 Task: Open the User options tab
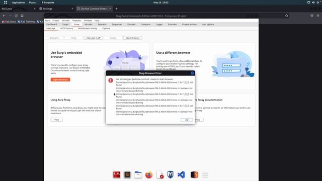tap(208, 24)
